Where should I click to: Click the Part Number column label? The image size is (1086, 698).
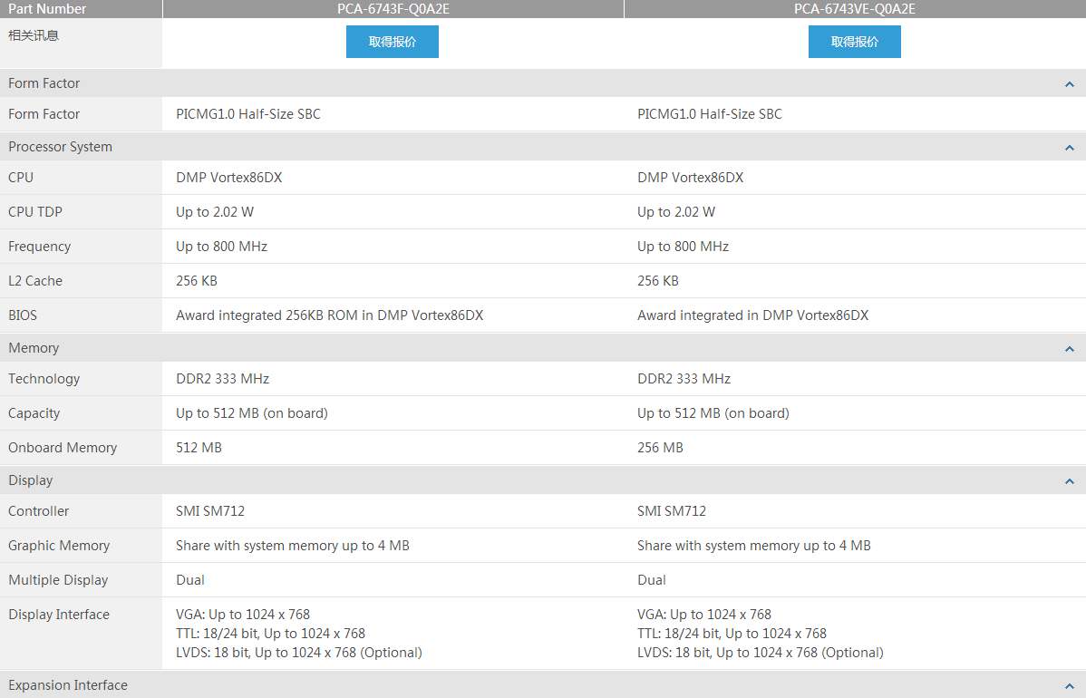click(x=47, y=9)
